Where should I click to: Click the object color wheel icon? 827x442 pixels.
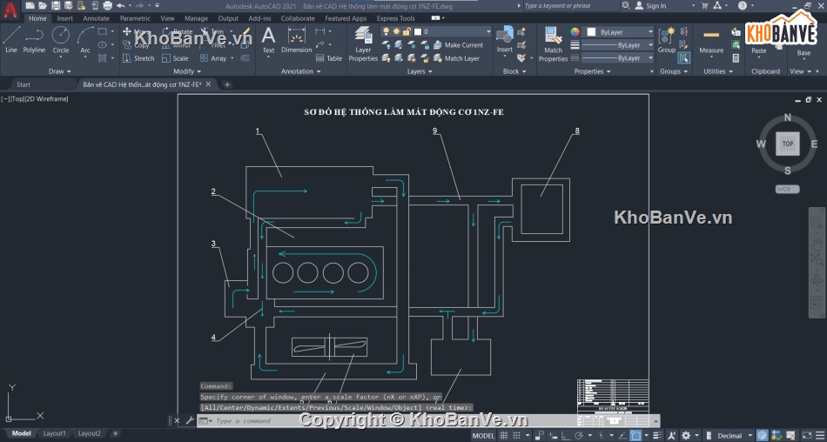[575, 31]
